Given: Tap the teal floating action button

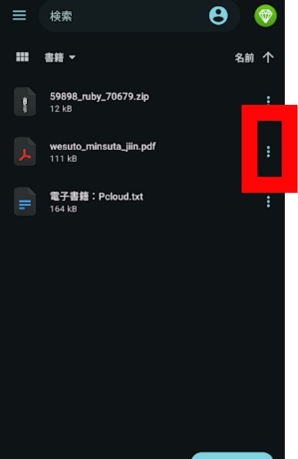Looking at the screenshot, I should point(232,456).
